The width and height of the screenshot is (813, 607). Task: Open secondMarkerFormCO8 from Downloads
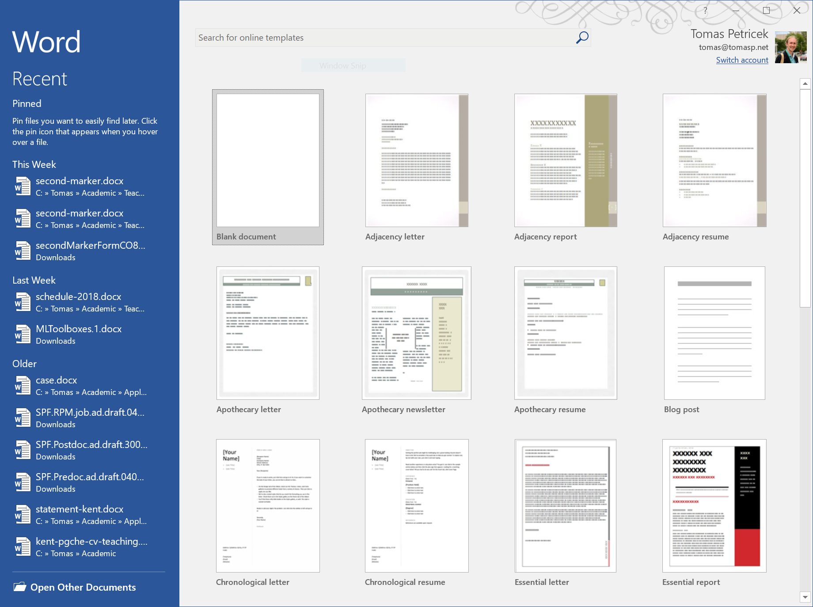click(x=90, y=251)
